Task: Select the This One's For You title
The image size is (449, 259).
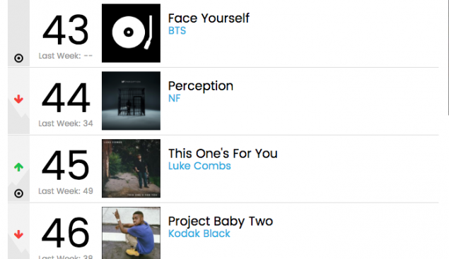Action: tap(223, 154)
